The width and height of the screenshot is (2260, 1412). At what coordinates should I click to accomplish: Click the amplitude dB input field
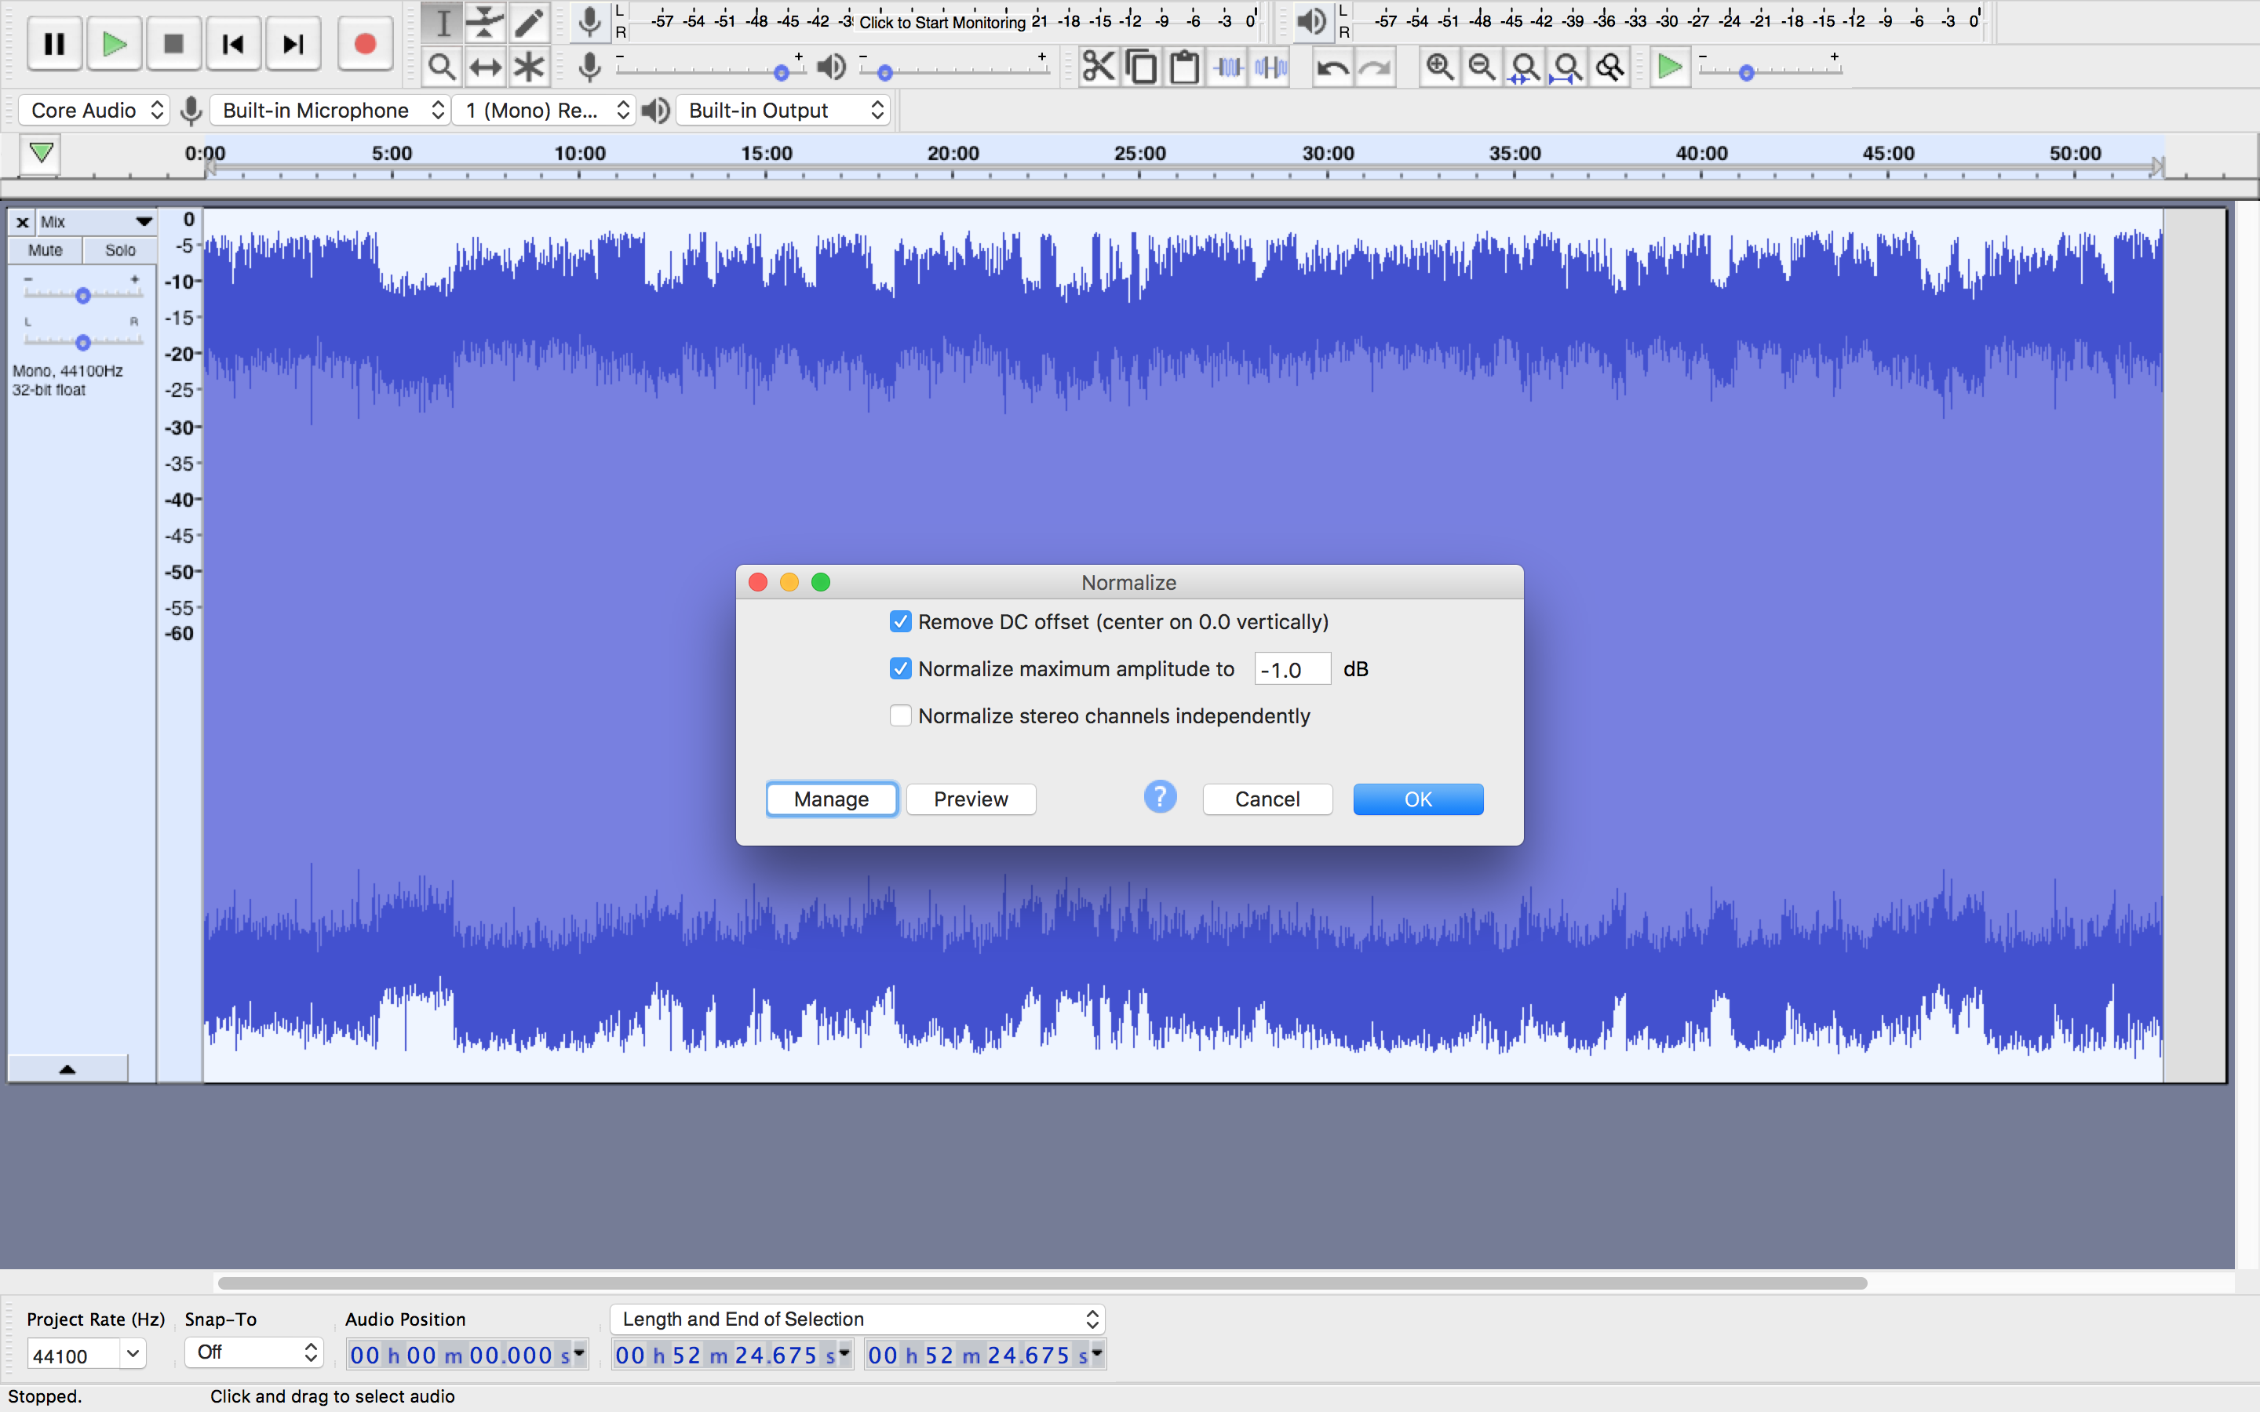(x=1292, y=670)
